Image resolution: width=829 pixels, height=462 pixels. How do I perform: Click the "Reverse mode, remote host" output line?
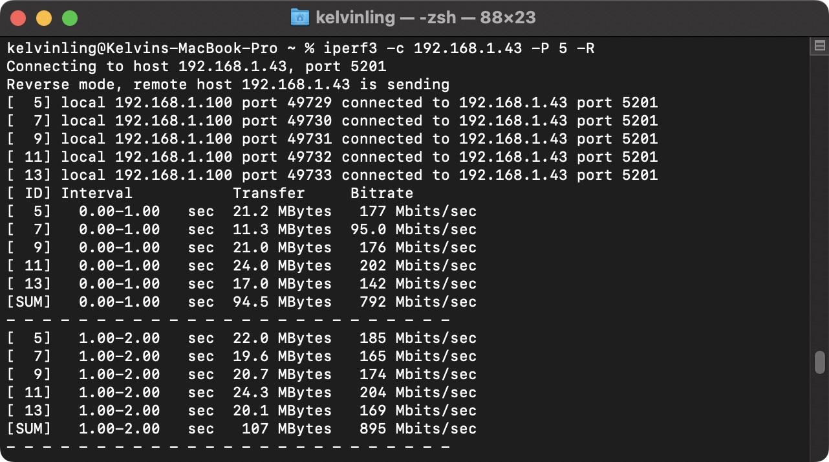tap(228, 85)
